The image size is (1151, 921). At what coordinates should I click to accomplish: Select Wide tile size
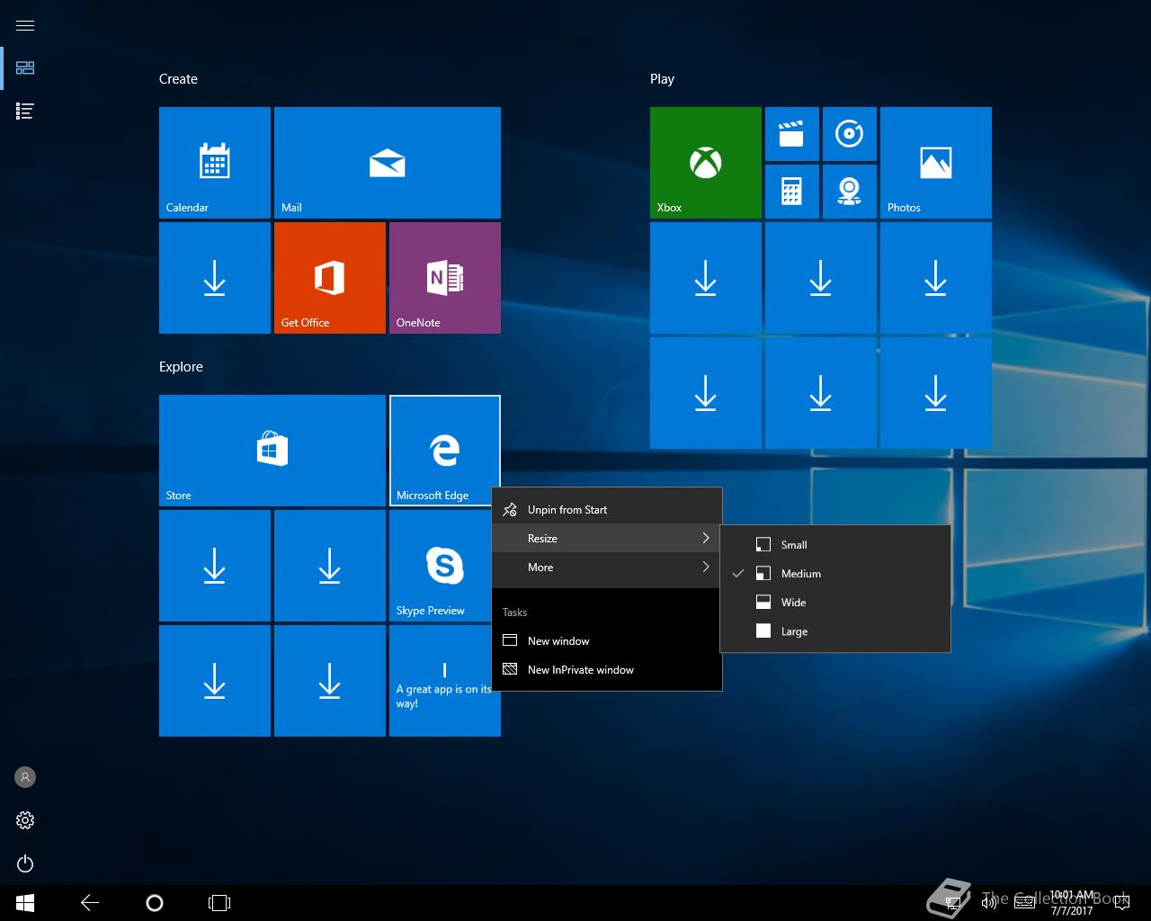tap(835, 603)
